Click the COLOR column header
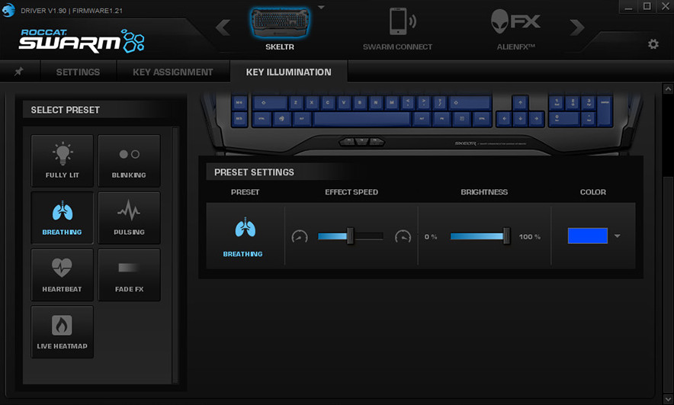Image resolution: width=674 pixels, height=405 pixels. pos(593,191)
